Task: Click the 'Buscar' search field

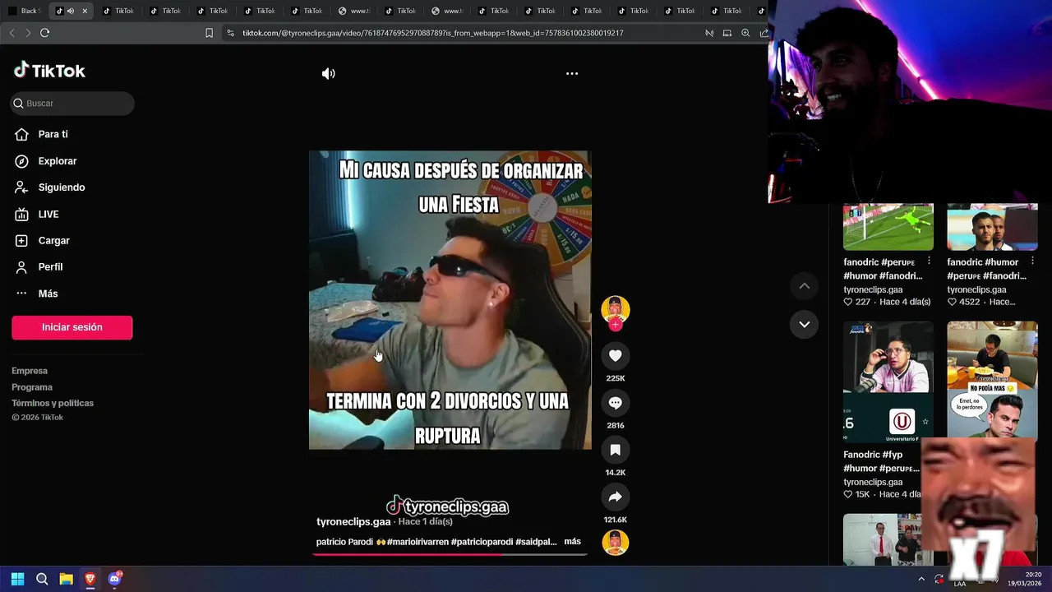Action: tap(72, 104)
